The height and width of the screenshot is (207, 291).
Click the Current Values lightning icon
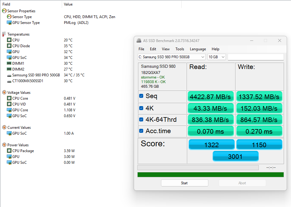(4, 127)
